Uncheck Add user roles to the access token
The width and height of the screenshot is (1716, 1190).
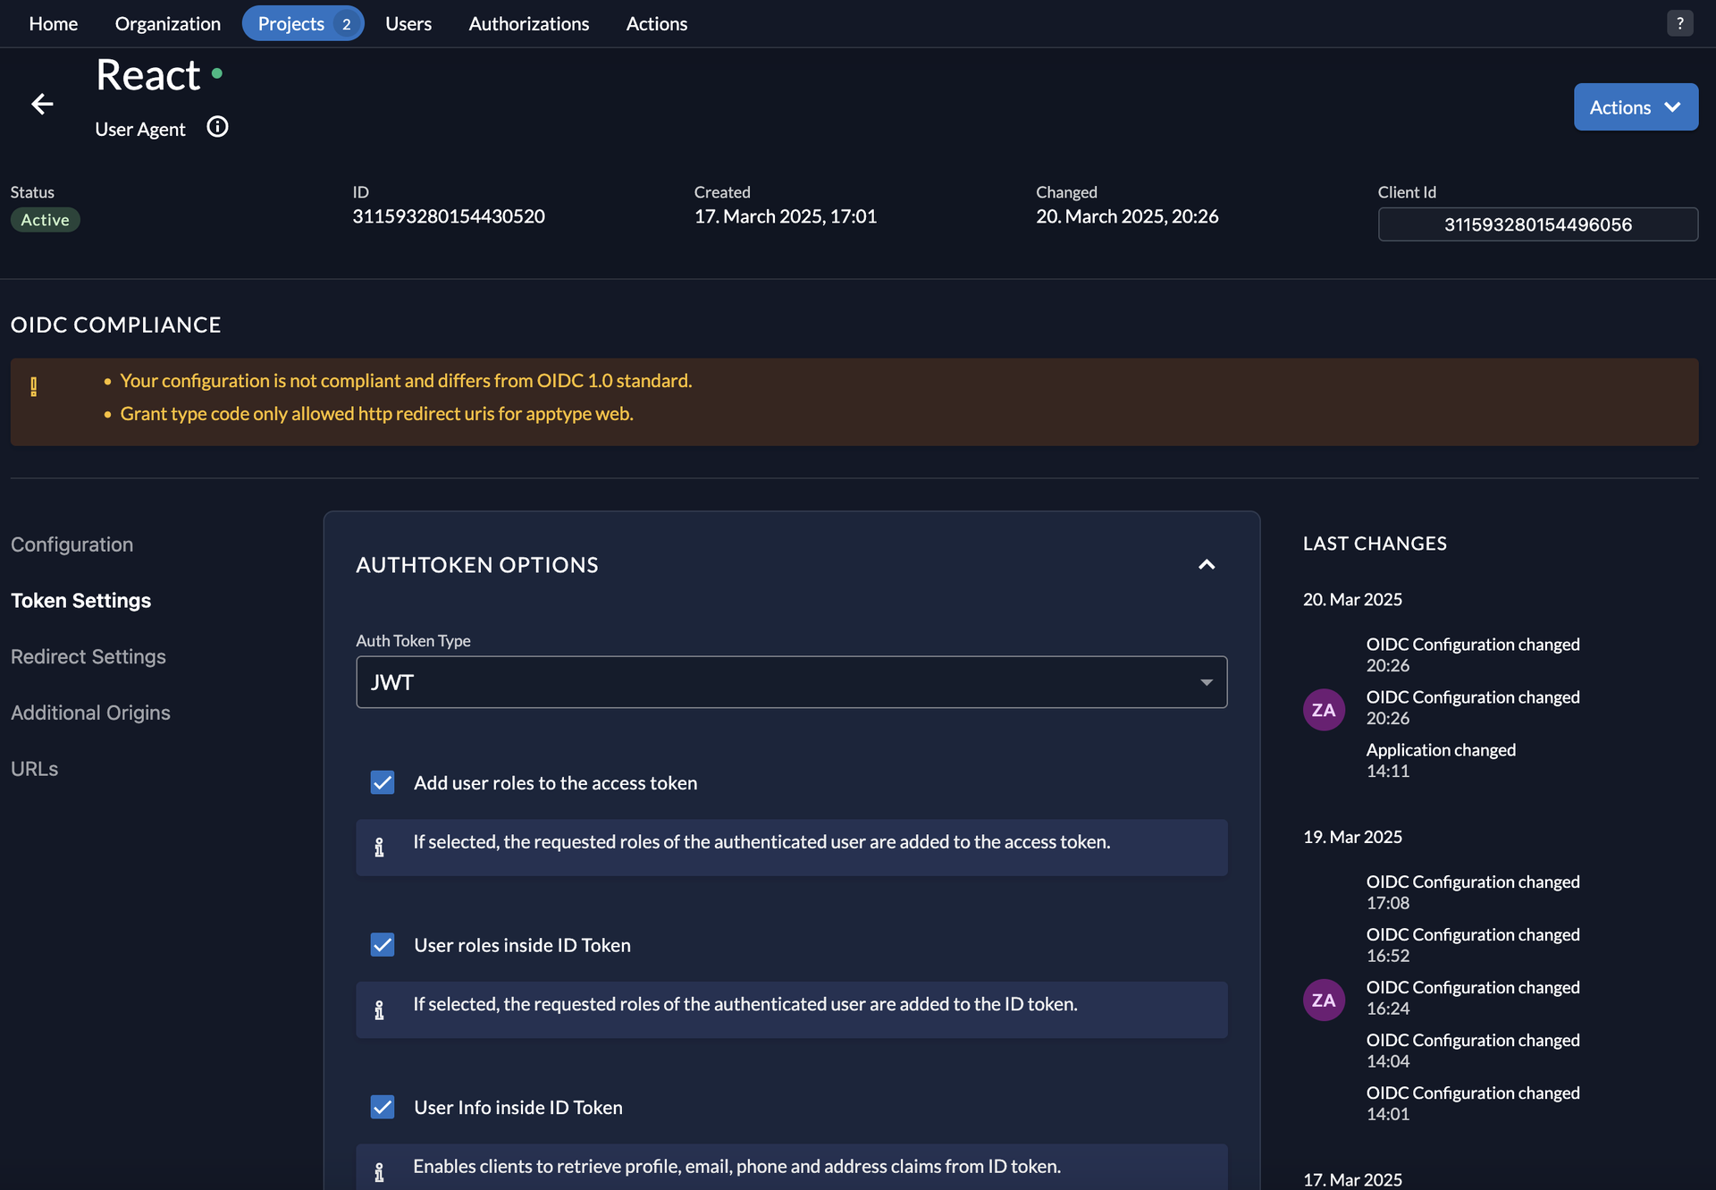(x=383, y=782)
